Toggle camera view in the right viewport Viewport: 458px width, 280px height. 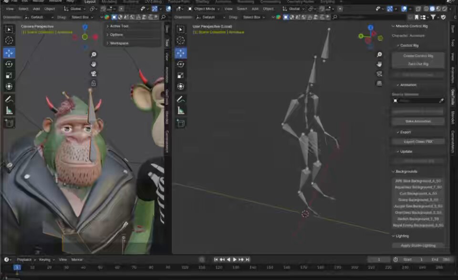[379, 74]
